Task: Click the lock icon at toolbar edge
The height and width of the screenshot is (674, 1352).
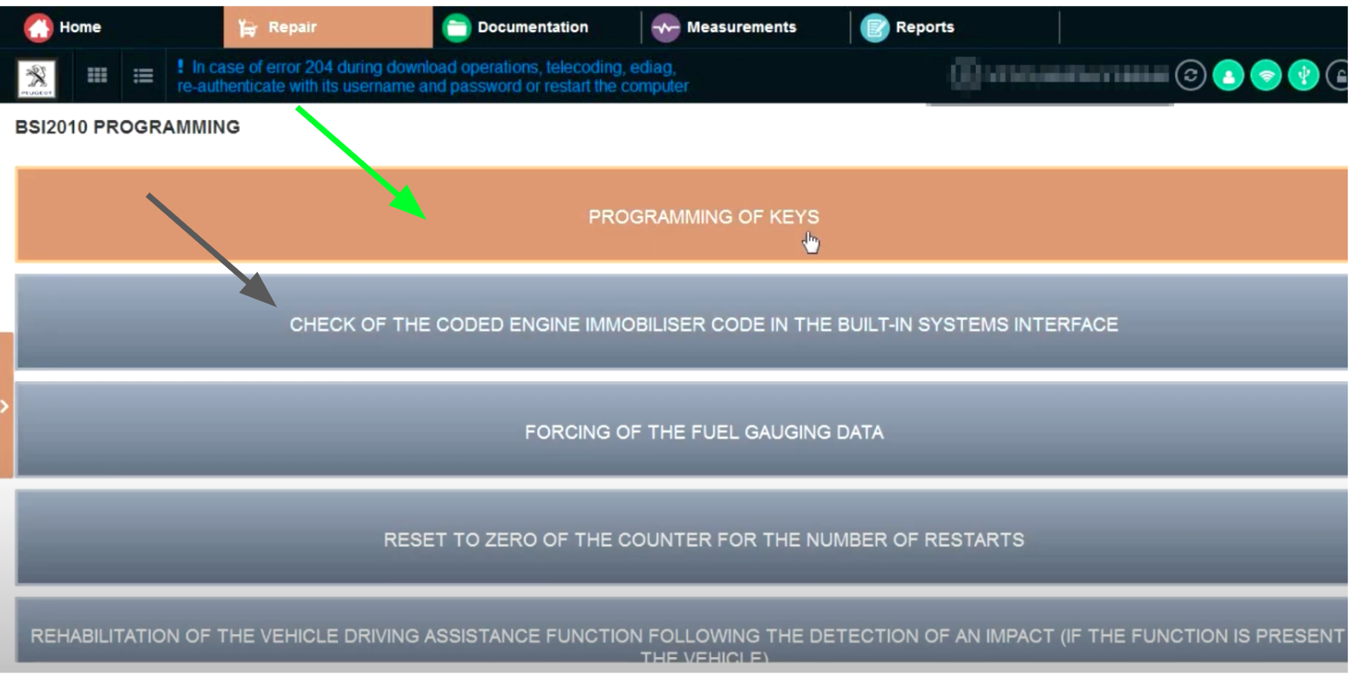Action: (x=1338, y=76)
